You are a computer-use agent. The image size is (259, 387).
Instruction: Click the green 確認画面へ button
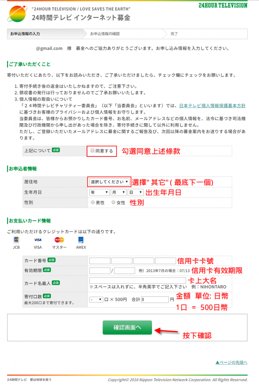click(x=127, y=328)
